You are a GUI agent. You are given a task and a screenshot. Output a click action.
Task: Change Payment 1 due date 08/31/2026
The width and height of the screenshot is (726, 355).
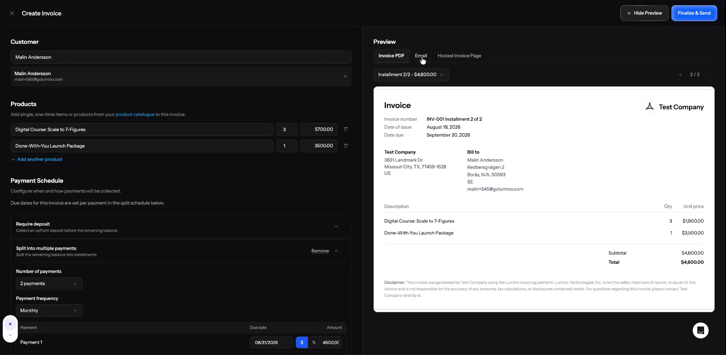271,343
